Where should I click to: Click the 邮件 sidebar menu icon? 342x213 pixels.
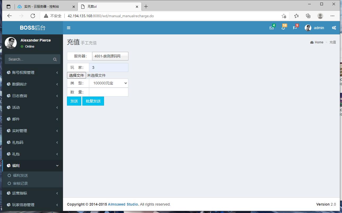point(9,119)
